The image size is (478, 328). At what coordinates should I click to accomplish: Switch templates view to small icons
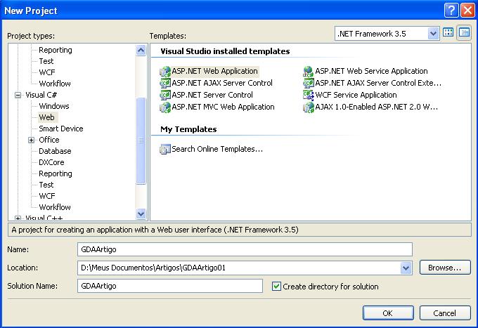[x=464, y=33]
